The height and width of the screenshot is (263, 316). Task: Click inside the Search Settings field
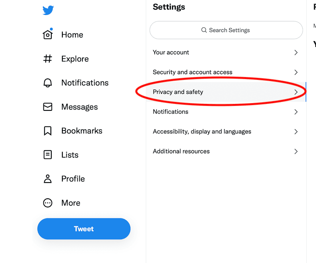tap(226, 30)
